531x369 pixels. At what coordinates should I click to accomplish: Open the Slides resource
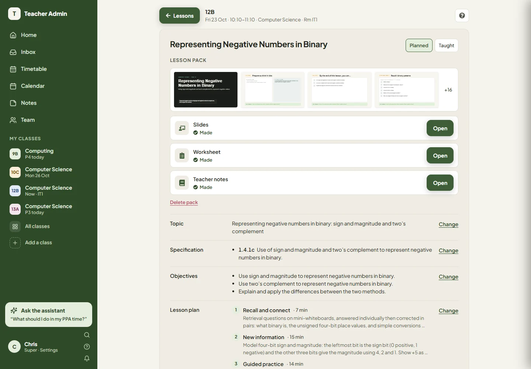pos(440,128)
